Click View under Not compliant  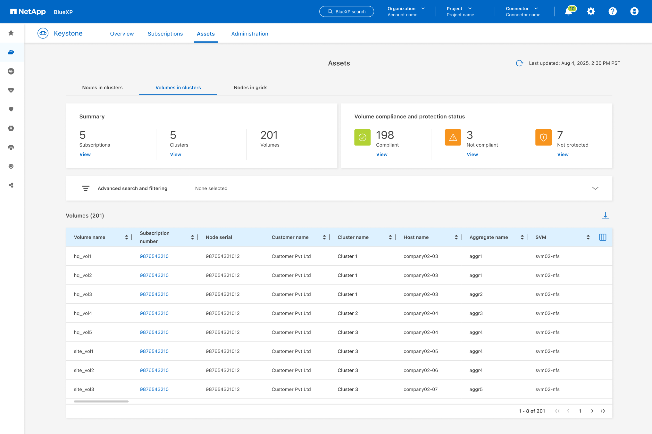(472, 154)
